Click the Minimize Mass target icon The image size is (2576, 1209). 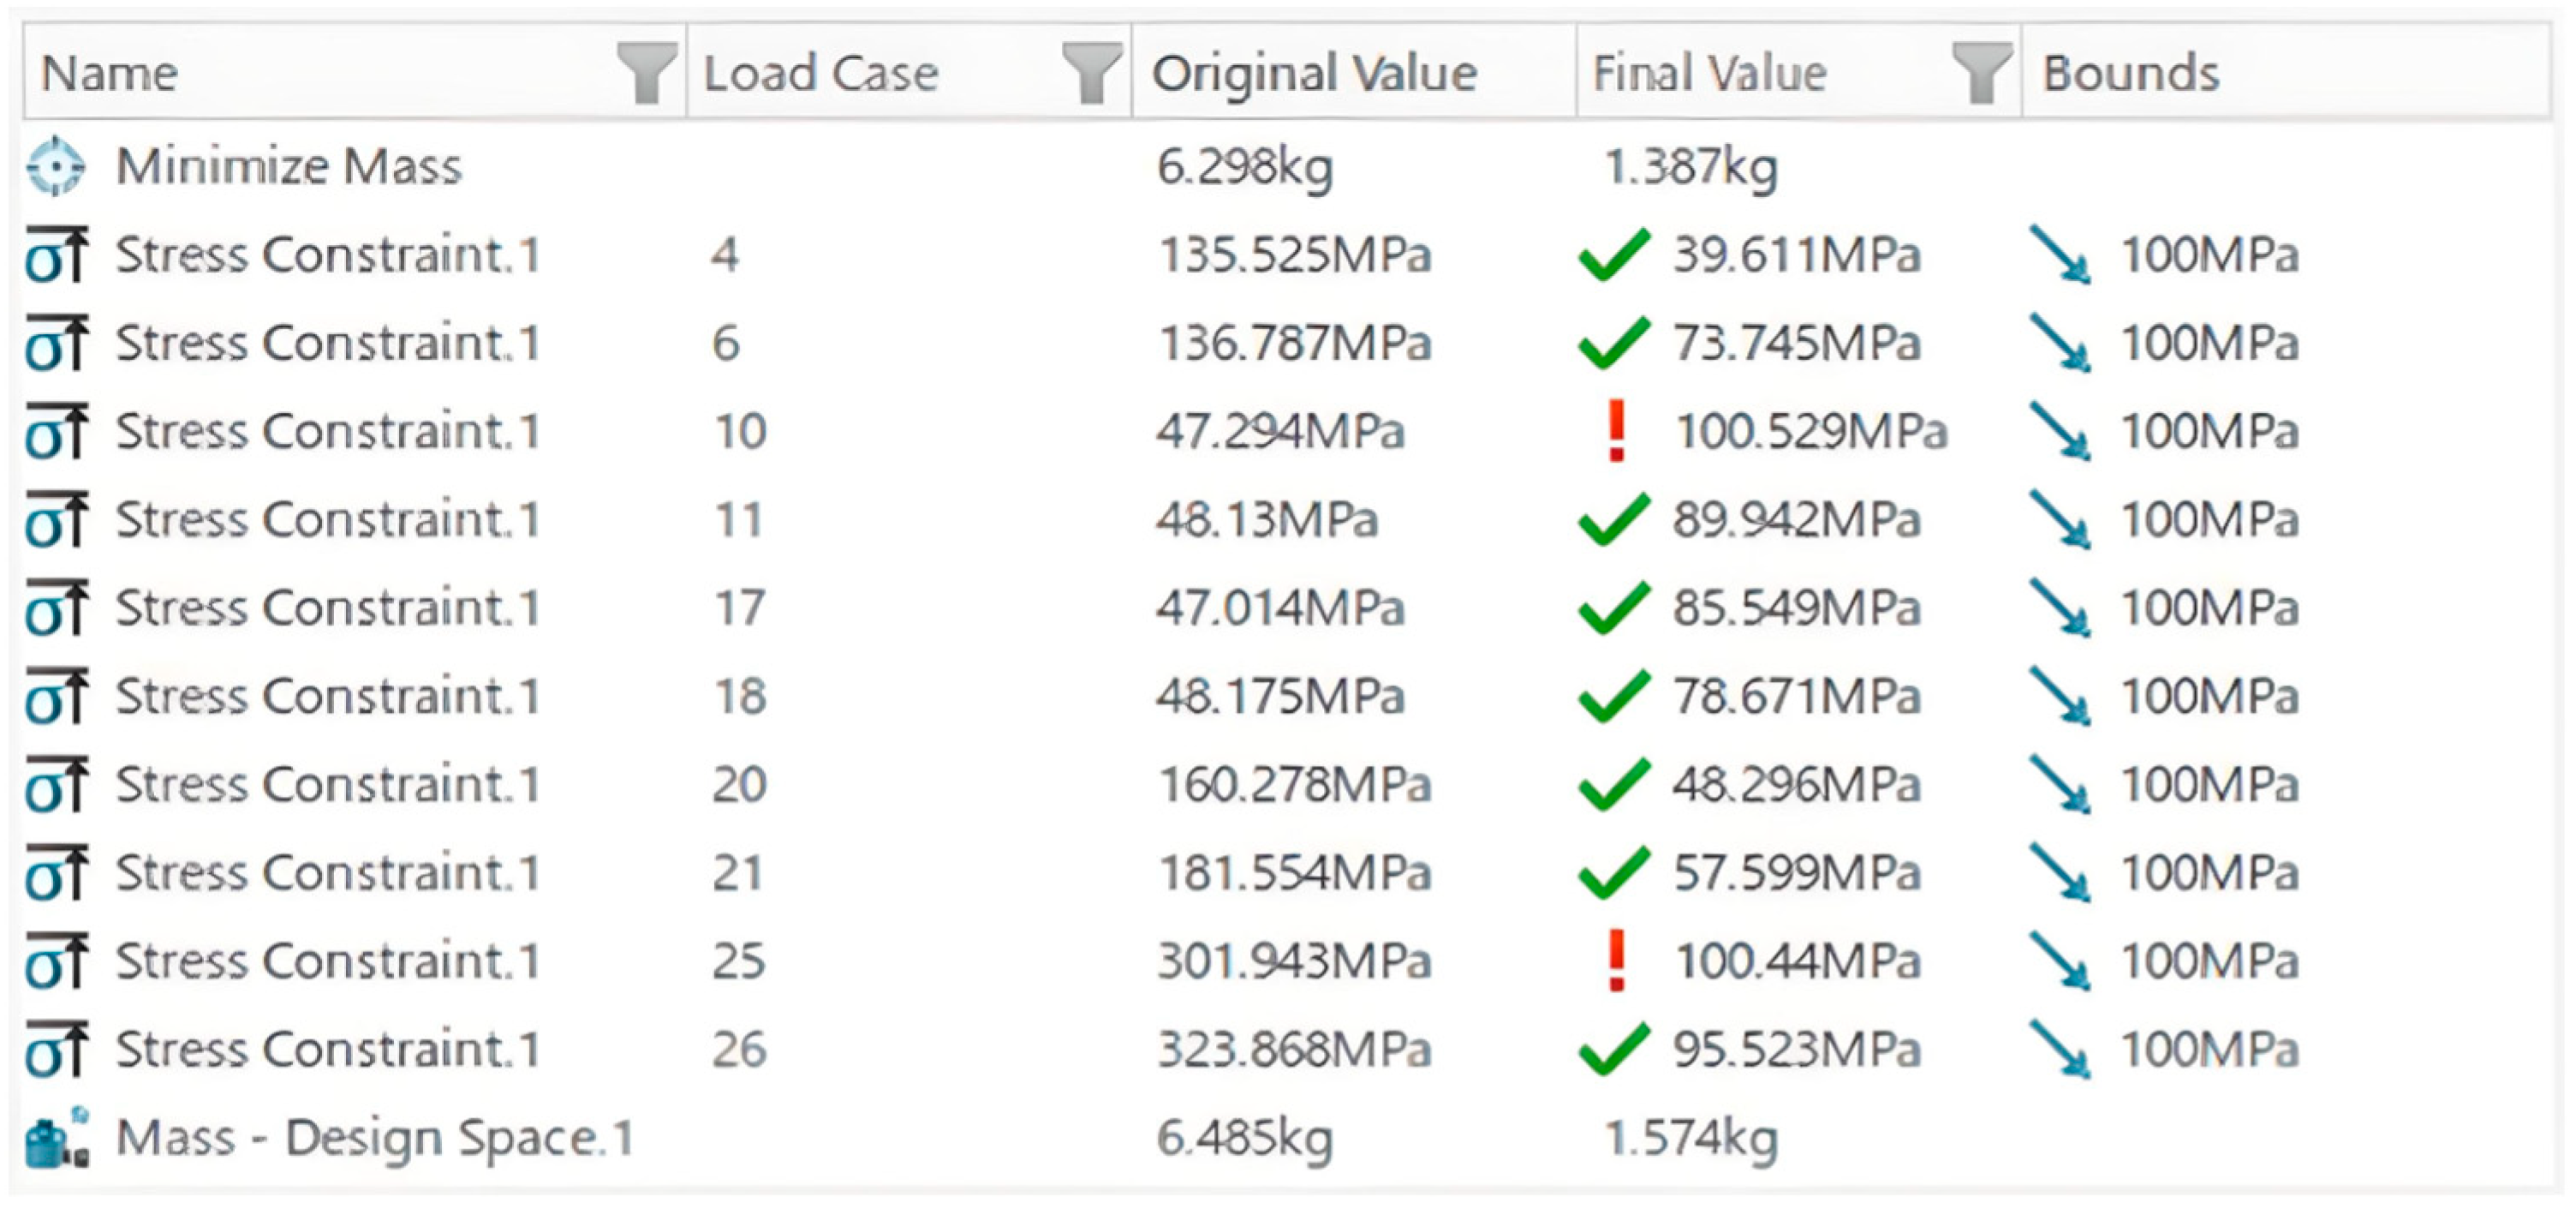(x=56, y=166)
